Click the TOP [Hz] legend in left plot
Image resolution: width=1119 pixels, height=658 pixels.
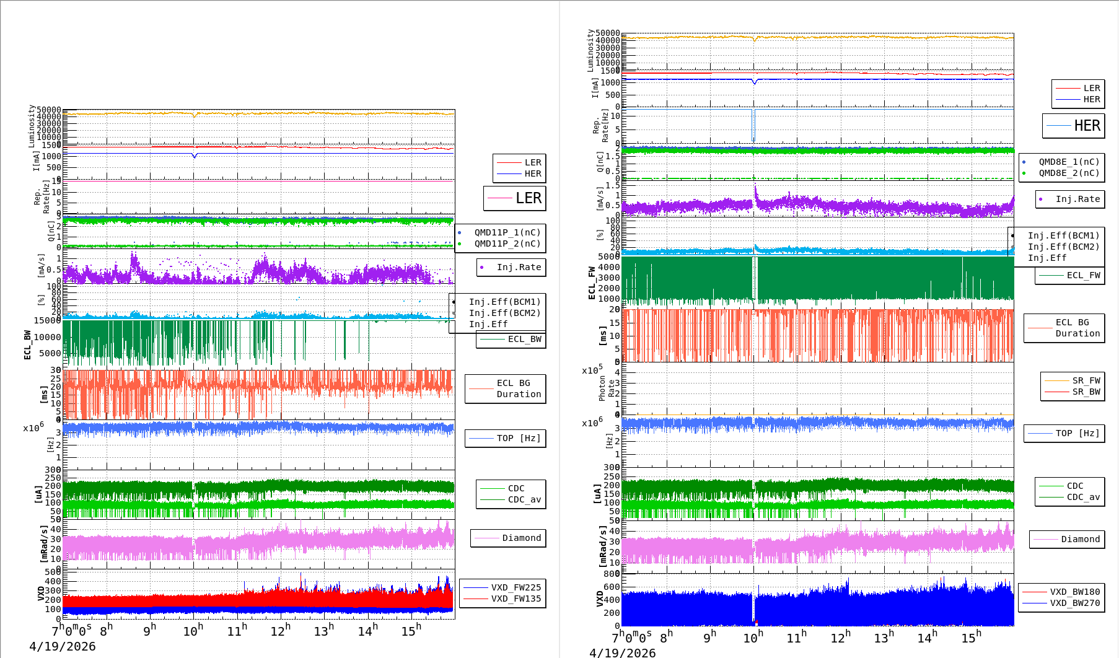pyautogui.click(x=518, y=438)
